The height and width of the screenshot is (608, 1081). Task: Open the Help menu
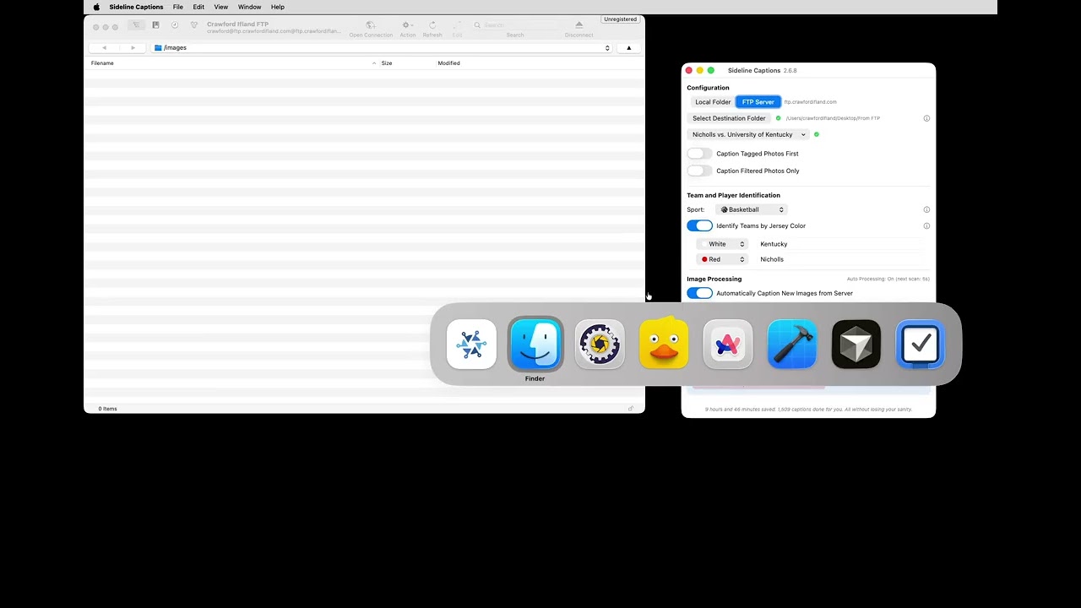click(278, 7)
